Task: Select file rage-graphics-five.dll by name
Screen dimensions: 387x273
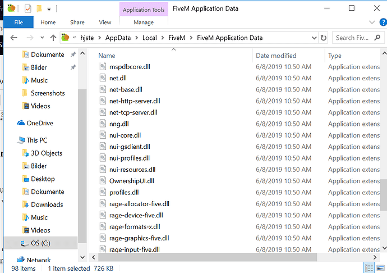Action: click(x=139, y=238)
